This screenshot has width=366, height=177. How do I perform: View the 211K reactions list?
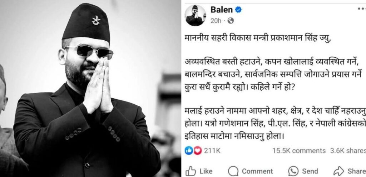212,151
